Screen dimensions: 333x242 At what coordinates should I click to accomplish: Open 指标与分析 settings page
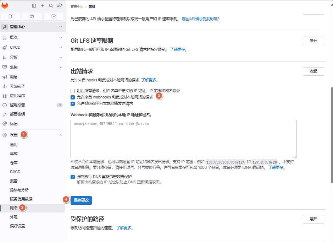(19, 190)
